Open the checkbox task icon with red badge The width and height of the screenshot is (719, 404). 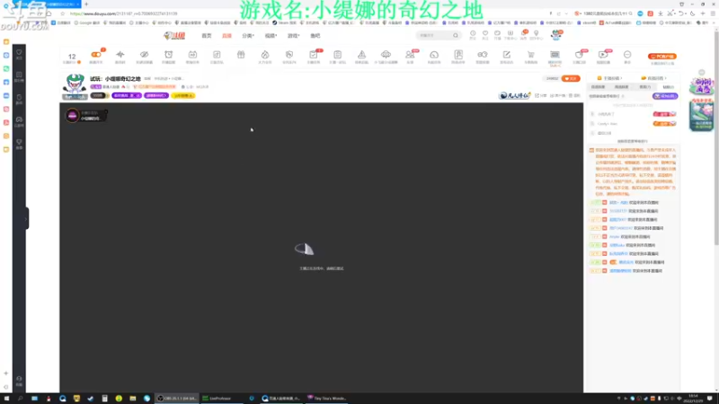(313, 55)
